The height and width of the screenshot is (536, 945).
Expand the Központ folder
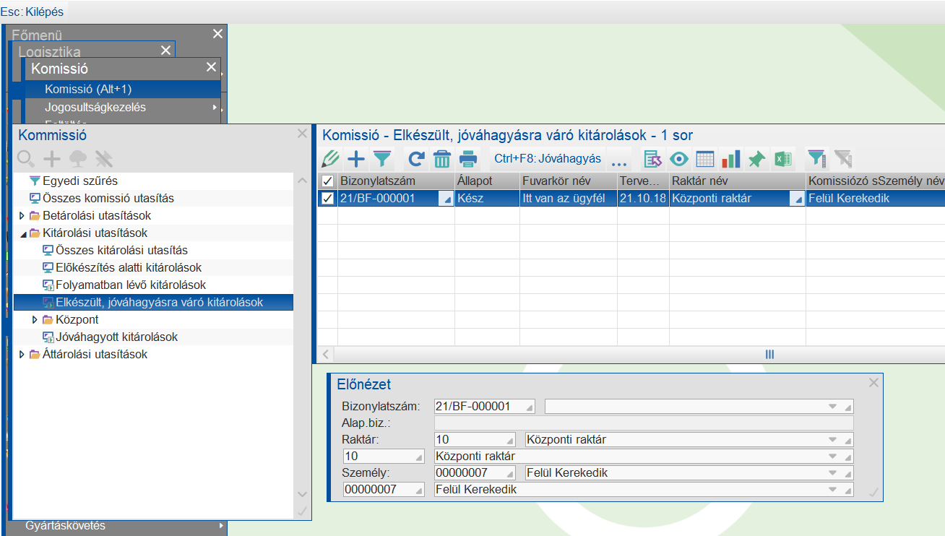pyautogui.click(x=35, y=320)
